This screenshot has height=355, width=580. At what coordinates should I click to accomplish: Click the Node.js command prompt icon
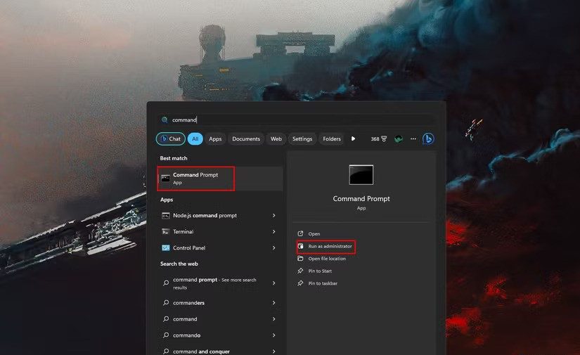pyautogui.click(x=166, y=216)
